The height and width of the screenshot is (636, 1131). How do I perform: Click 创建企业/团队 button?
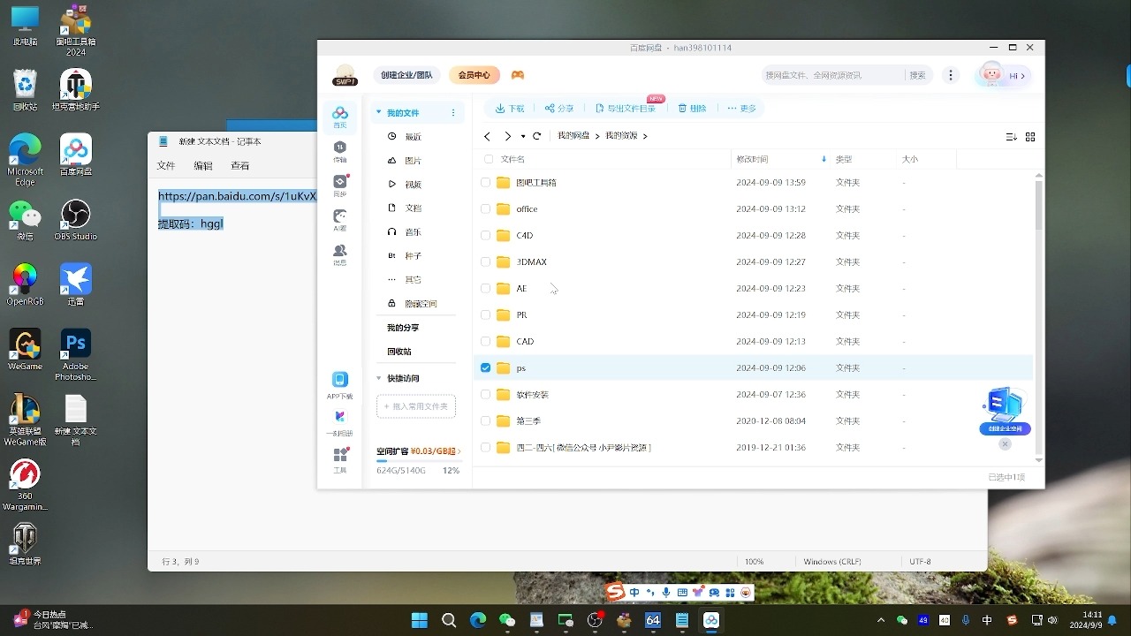(406, 75)
